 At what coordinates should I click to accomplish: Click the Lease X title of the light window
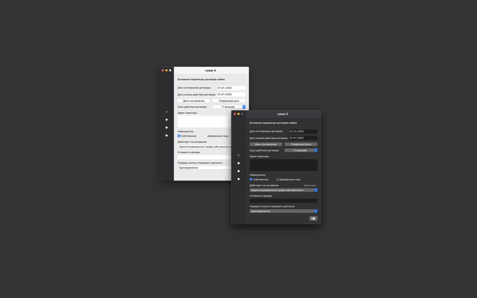coord(210,70)
